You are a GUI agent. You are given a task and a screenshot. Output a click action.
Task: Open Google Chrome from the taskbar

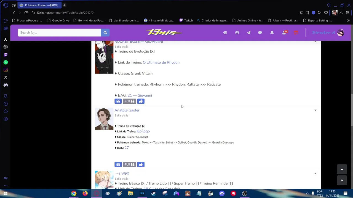coord(74,193)
